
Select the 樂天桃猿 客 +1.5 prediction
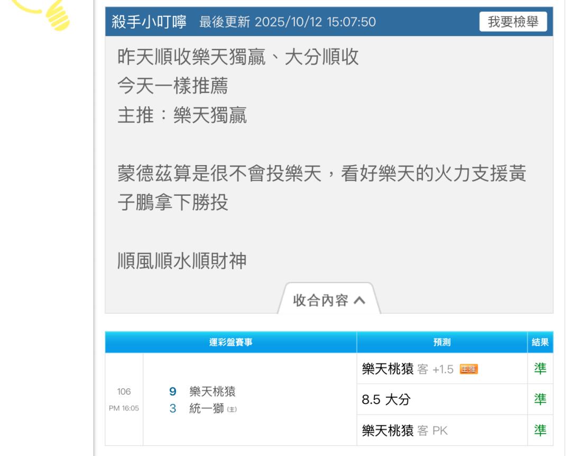pyautogui.click(x=407, y=369)
